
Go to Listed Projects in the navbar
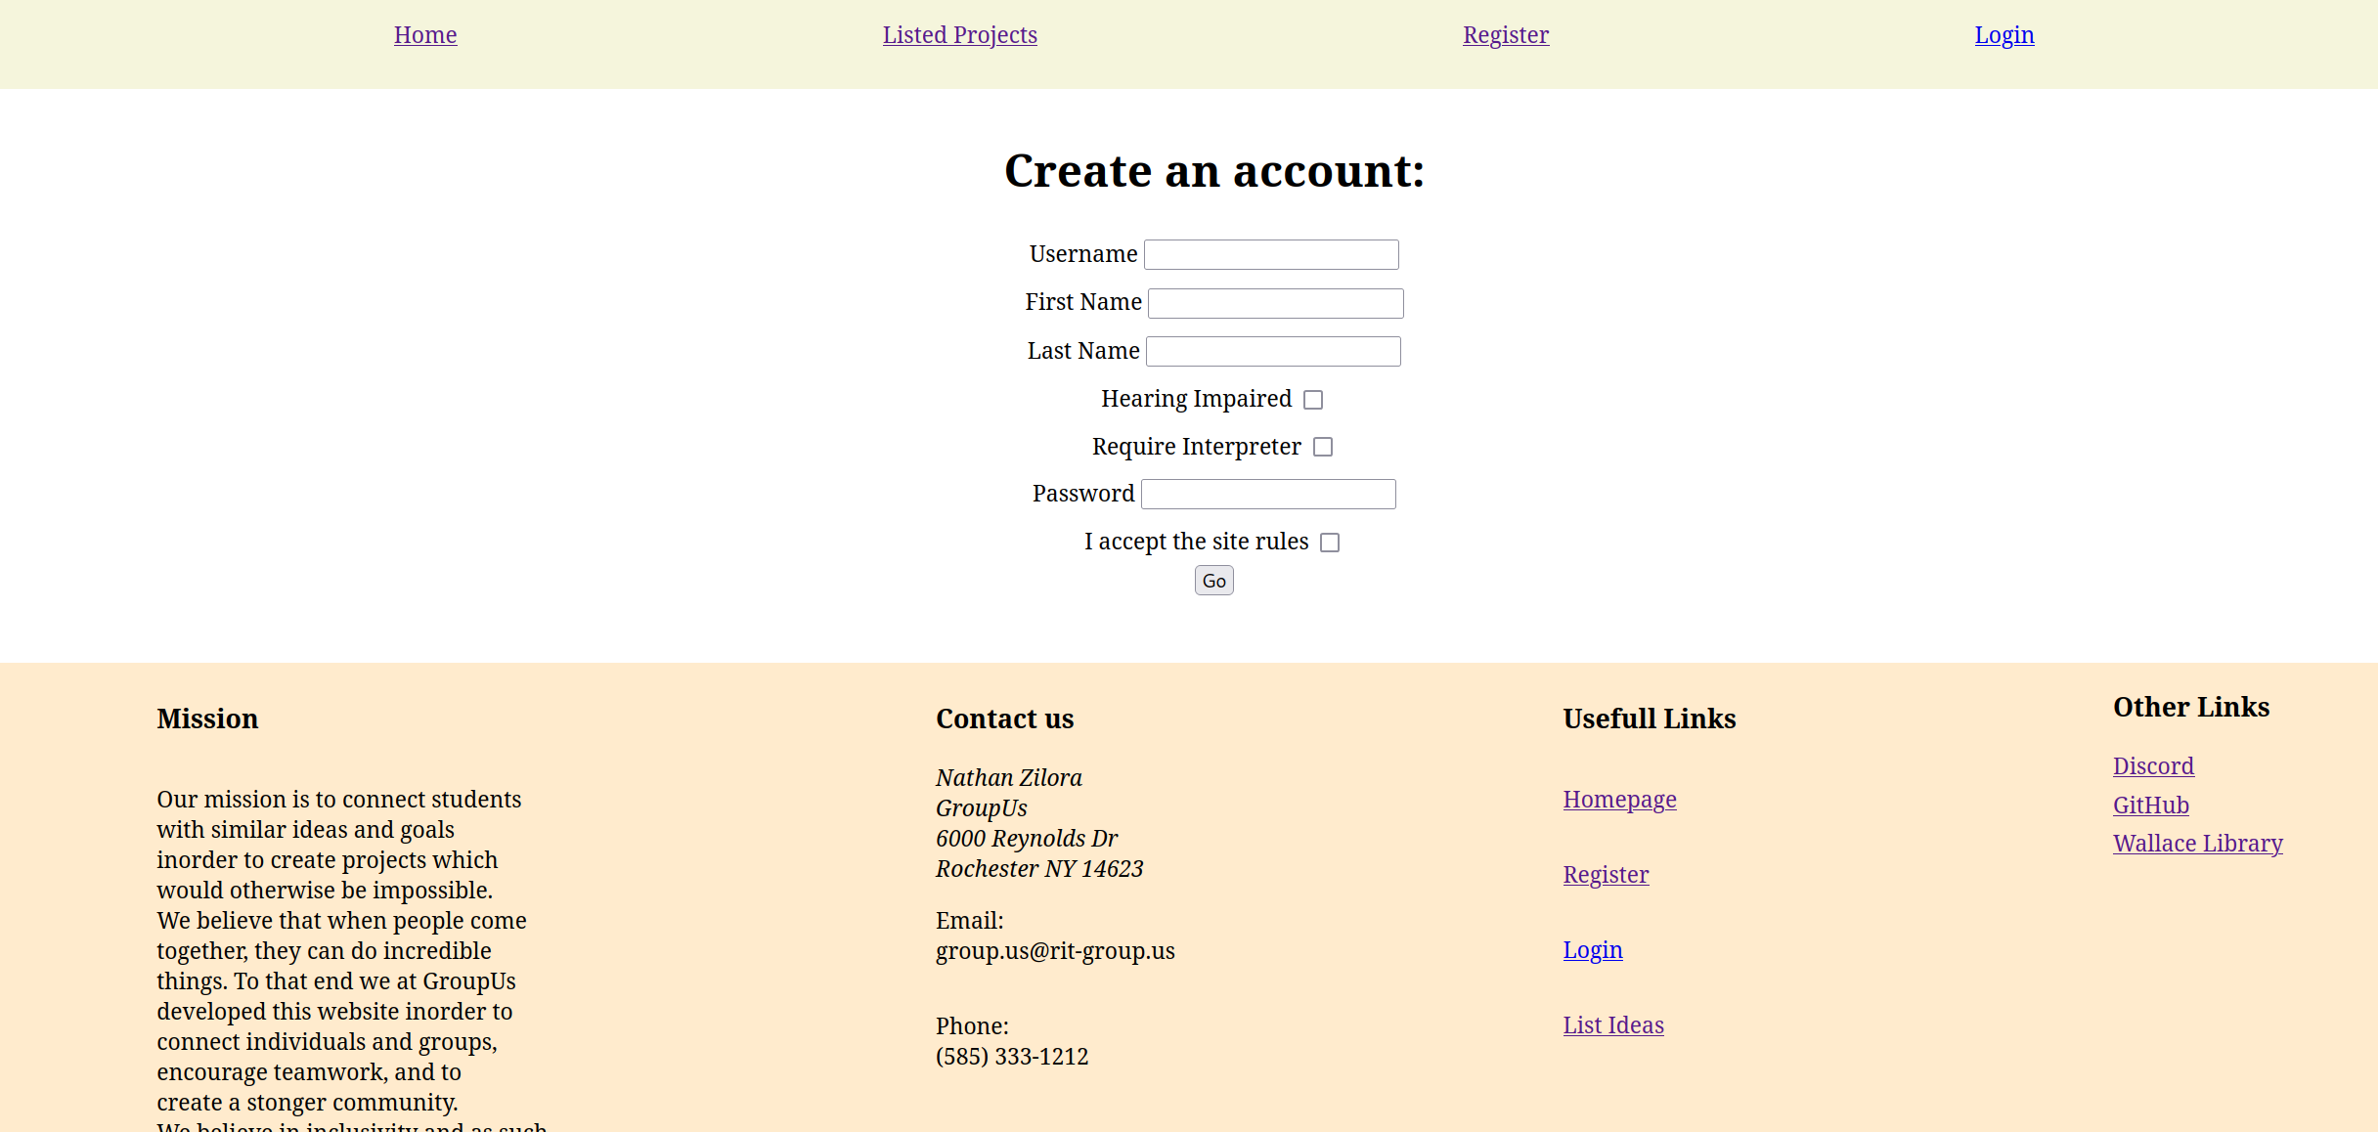959,35
